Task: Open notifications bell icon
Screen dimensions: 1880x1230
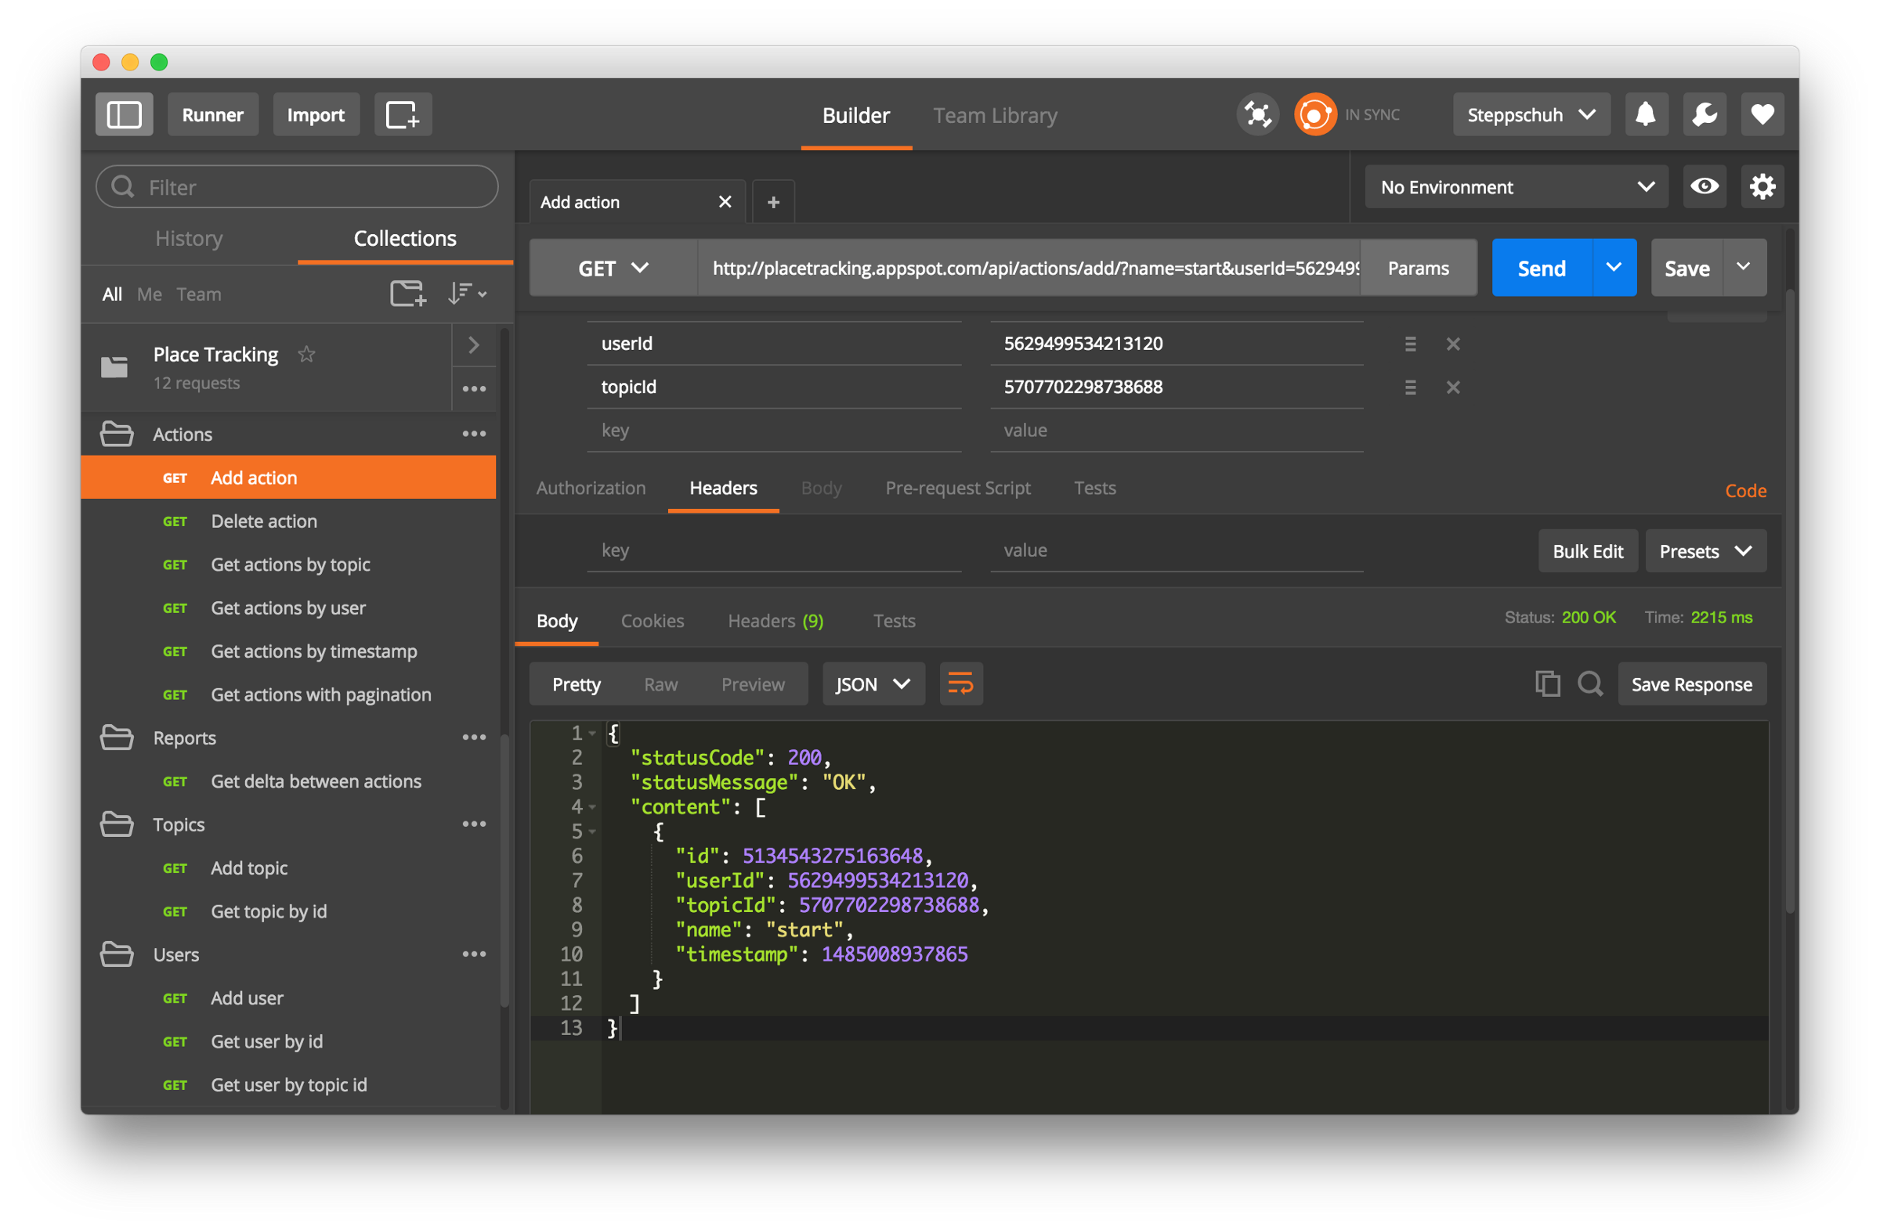Action: pyautogui.click(x=1646, y=114)
